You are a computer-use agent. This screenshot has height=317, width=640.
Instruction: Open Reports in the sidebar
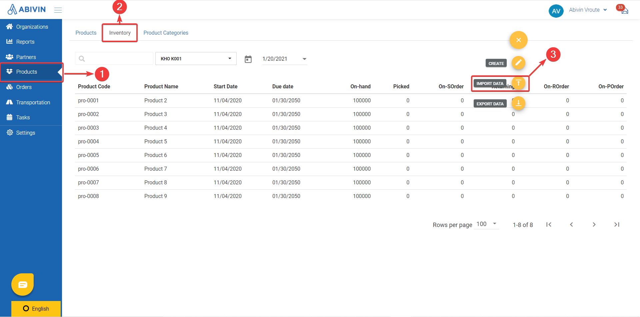[31, 42]
